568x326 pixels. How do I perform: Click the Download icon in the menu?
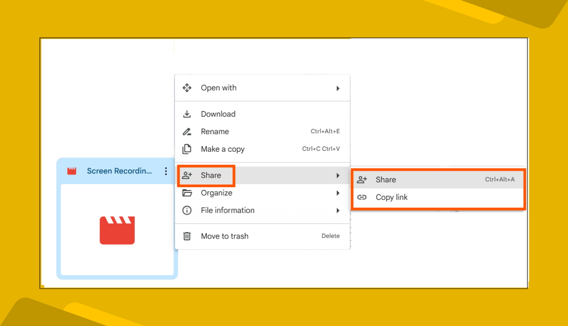pos(187,114)
